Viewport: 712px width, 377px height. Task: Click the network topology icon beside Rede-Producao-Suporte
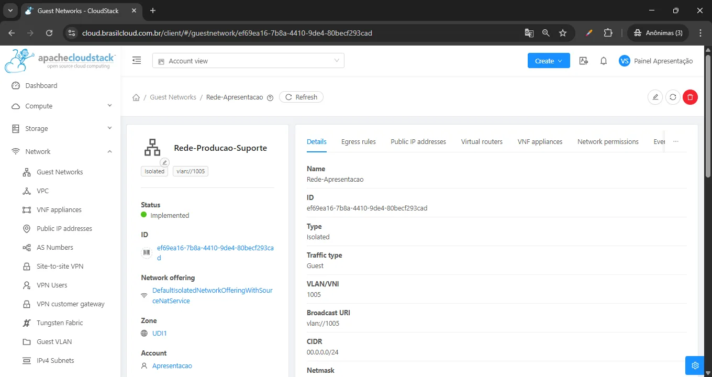click(x=152, y=148)
